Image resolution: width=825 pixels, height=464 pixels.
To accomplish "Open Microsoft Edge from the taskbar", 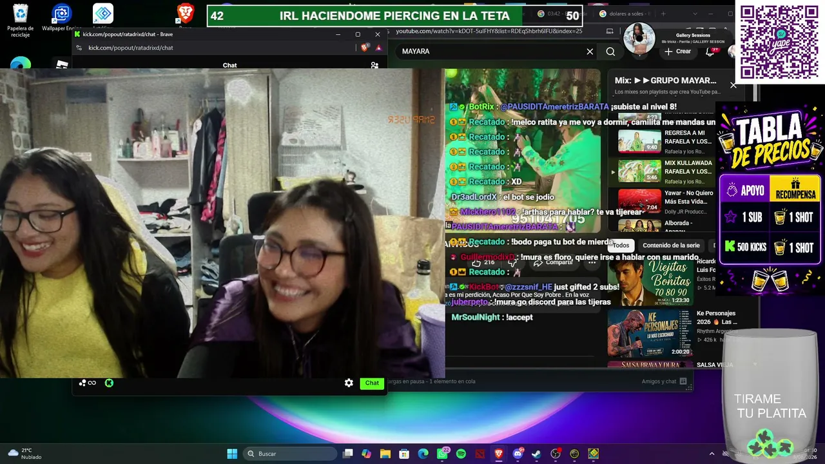I will point(423,454).
